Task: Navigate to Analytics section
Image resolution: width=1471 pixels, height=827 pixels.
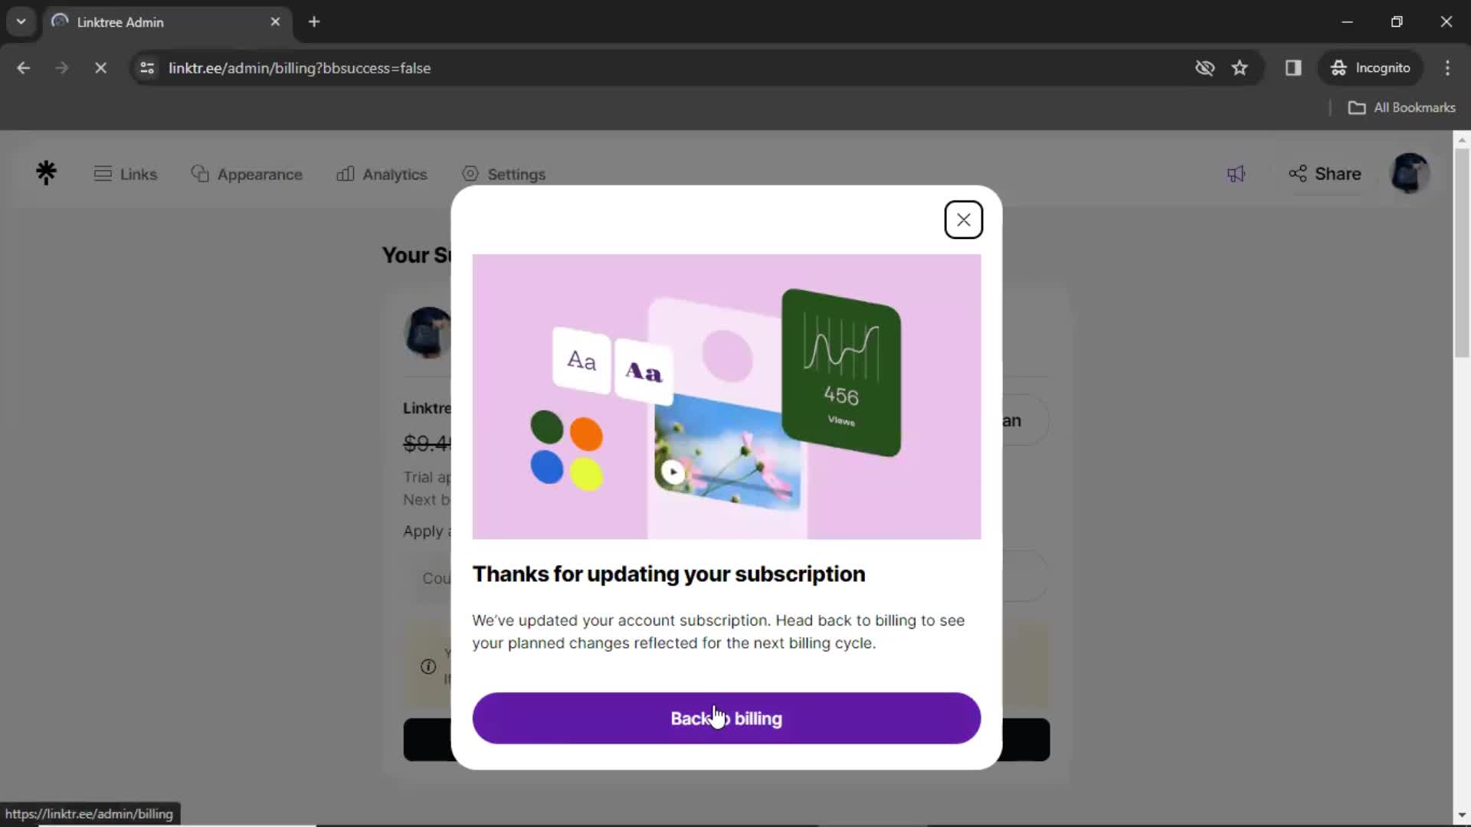Action: pos(383,175)
